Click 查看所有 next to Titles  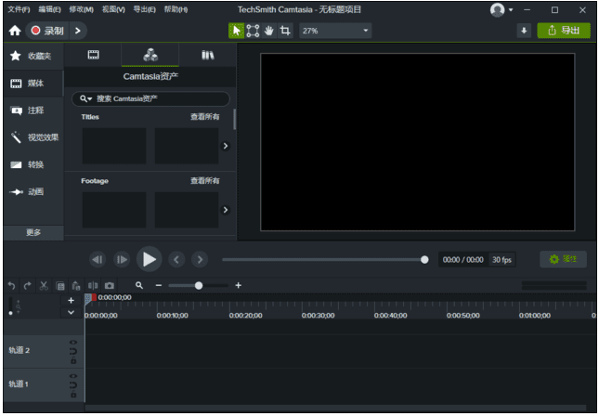click(x=204, y=117)
